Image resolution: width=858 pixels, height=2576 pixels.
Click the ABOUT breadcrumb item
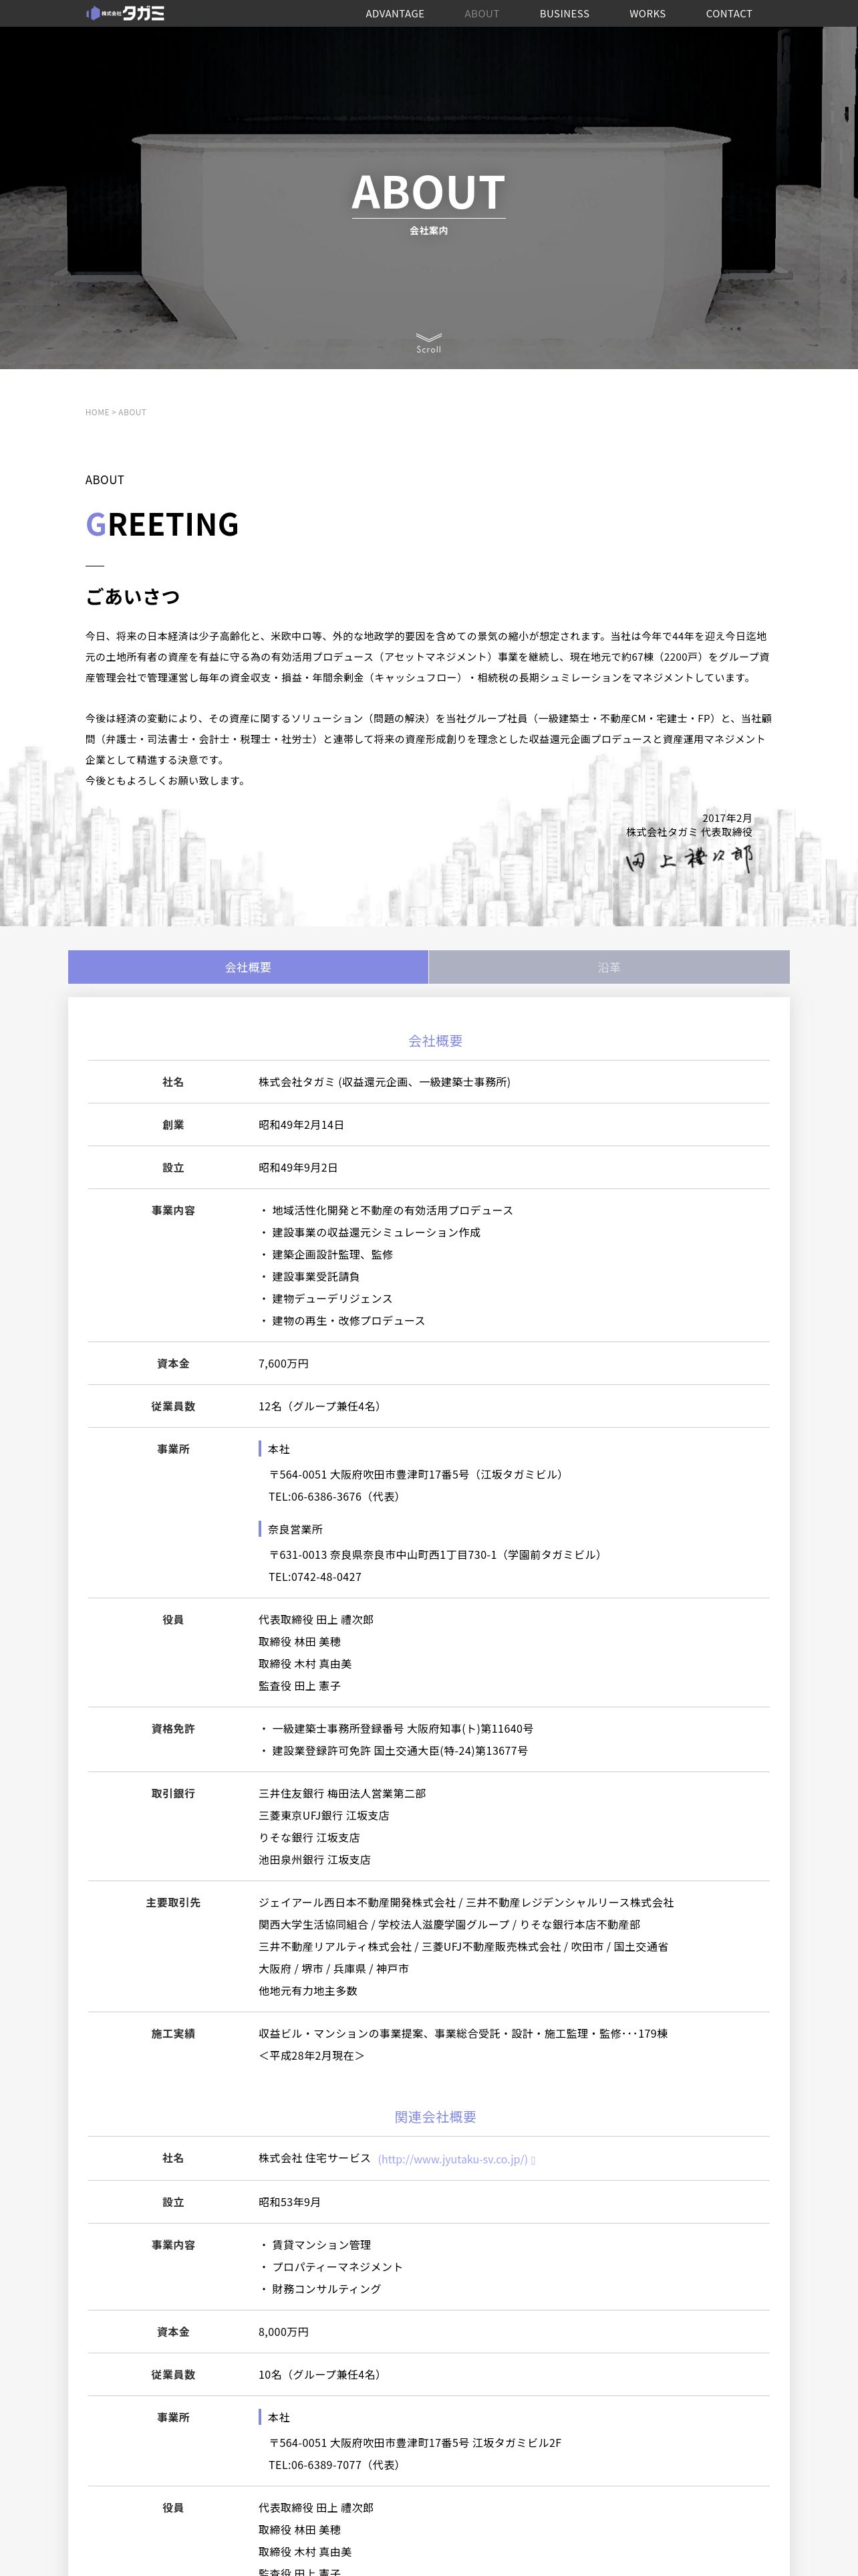tap(133, 412)
